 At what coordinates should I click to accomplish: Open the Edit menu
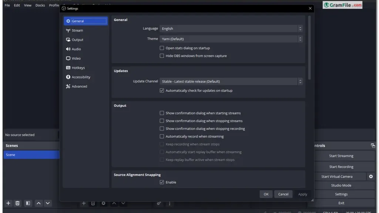[x=17, y=5]
